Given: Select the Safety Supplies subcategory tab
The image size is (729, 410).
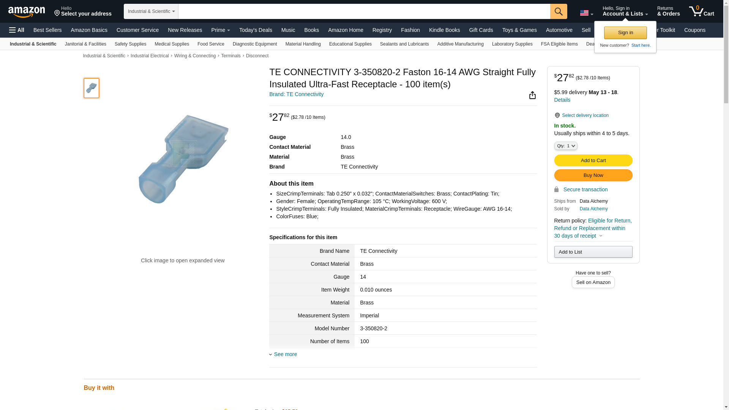Looking at the screenshot, I should pos(130,44).
